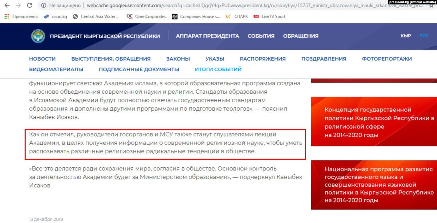Open the НОВОСТИ menu section
The height and width of the screenshot is (223, 437).
coord(42,59)
